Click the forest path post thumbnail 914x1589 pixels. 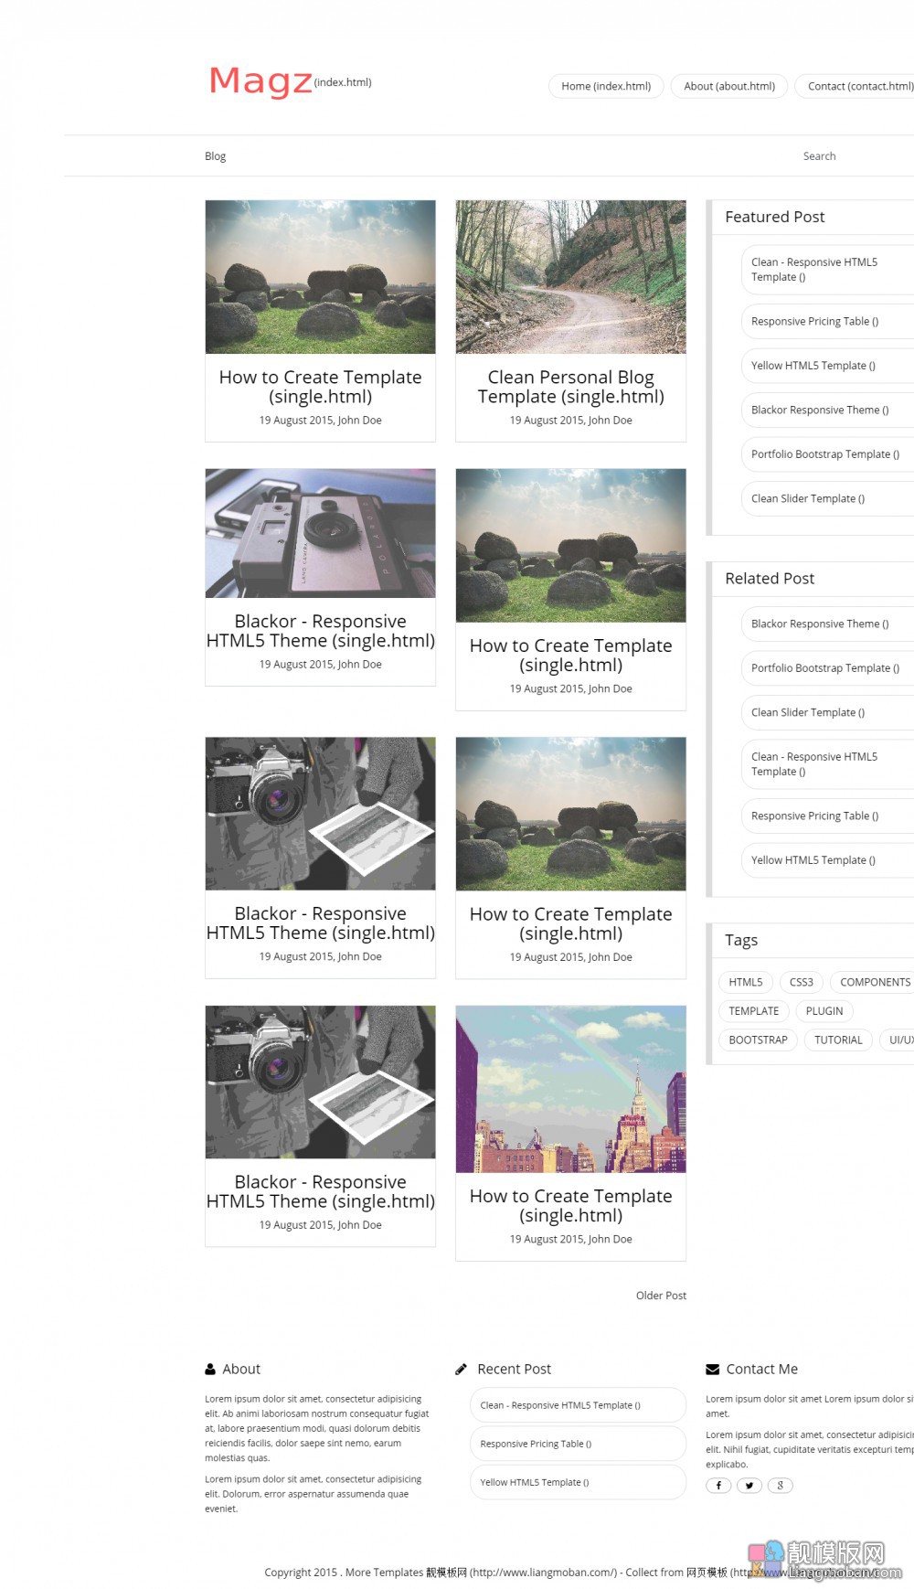(x=571, y=277)
